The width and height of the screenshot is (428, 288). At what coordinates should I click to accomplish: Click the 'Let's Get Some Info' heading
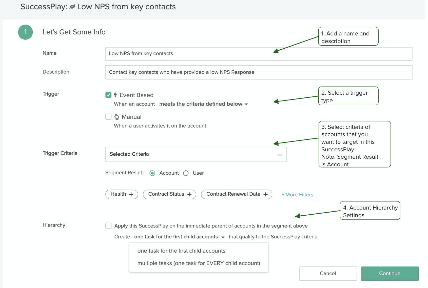pos(74,32)
